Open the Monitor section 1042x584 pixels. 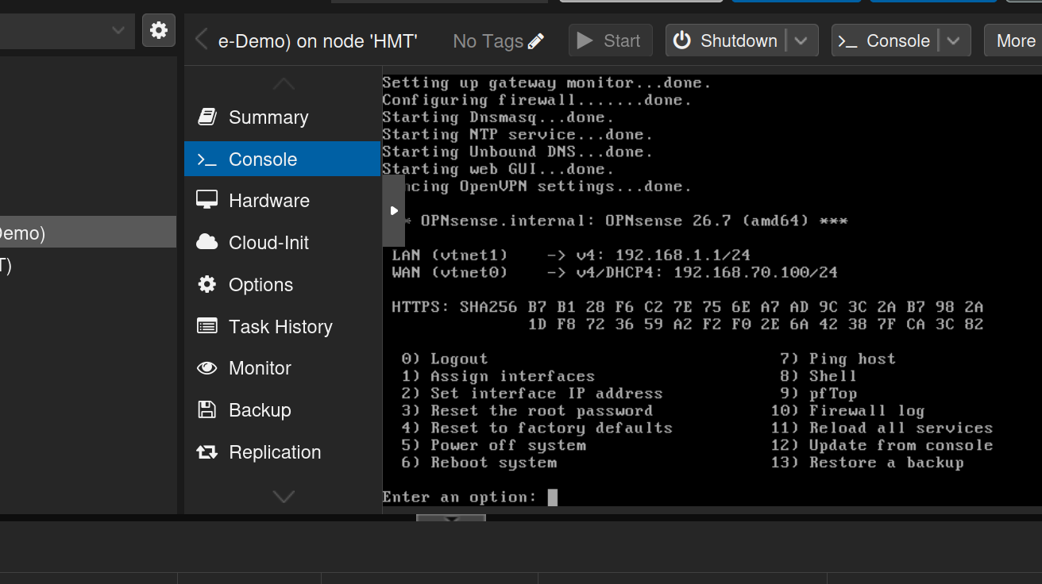pos(283,368)
